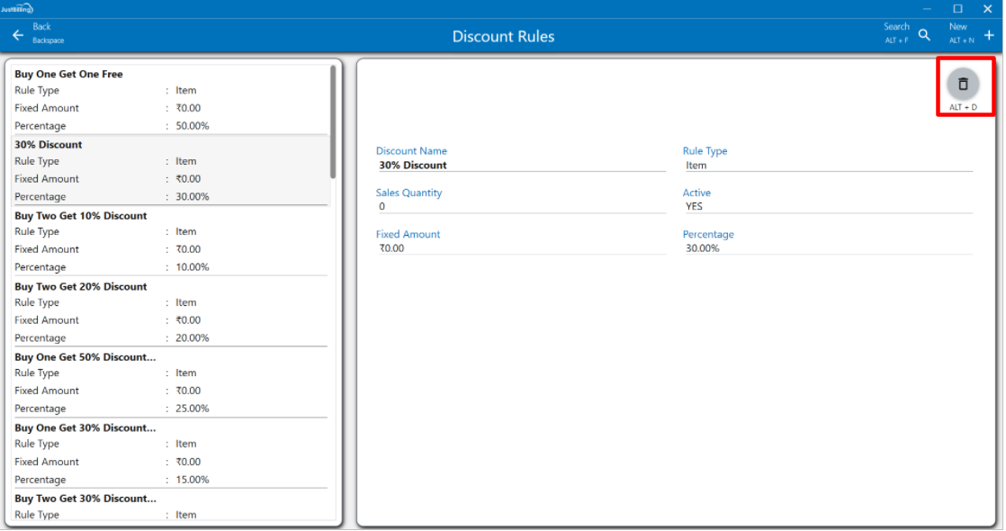Click the rule list scrollbar

click(x=333, y=121)
